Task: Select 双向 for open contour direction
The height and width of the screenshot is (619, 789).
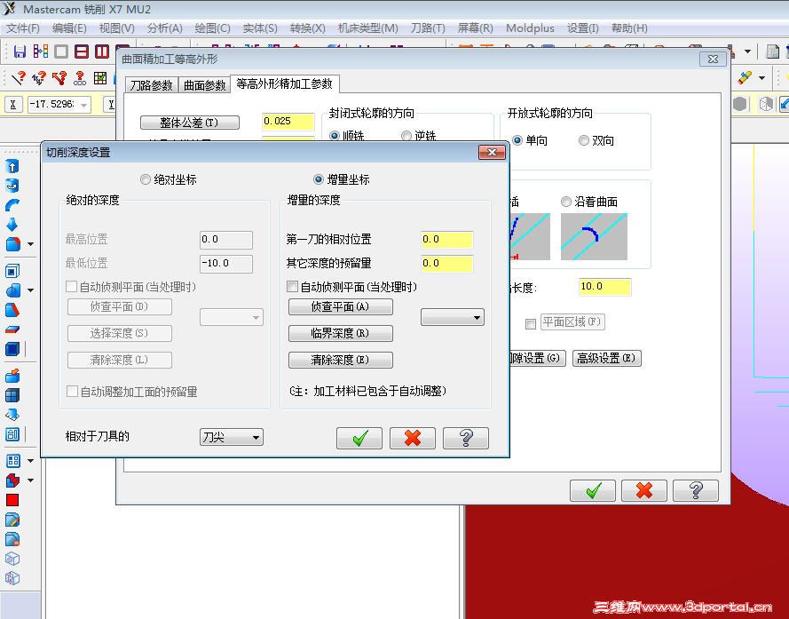Action: 584,140
